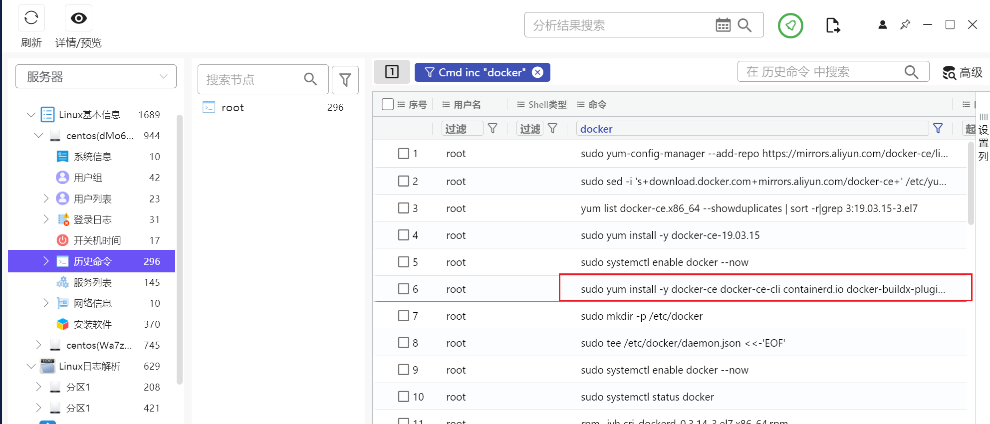The image size is (990, 424).
Task: Select 安装软件 in the sidebar tree
Action: [93, 324]
